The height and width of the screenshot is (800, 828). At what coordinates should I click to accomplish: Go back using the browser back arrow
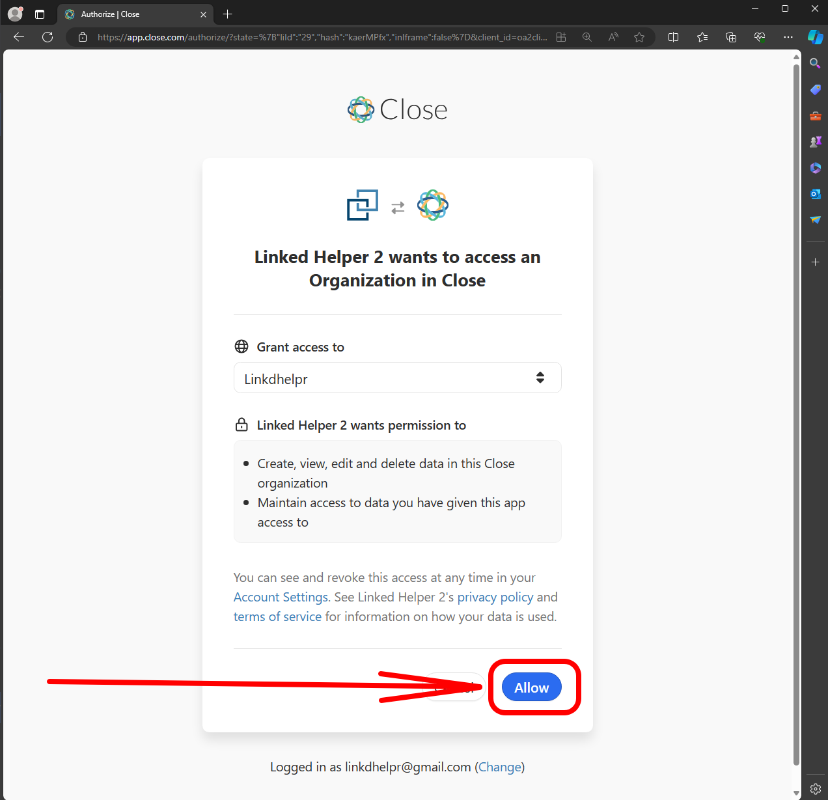[19, 37]
